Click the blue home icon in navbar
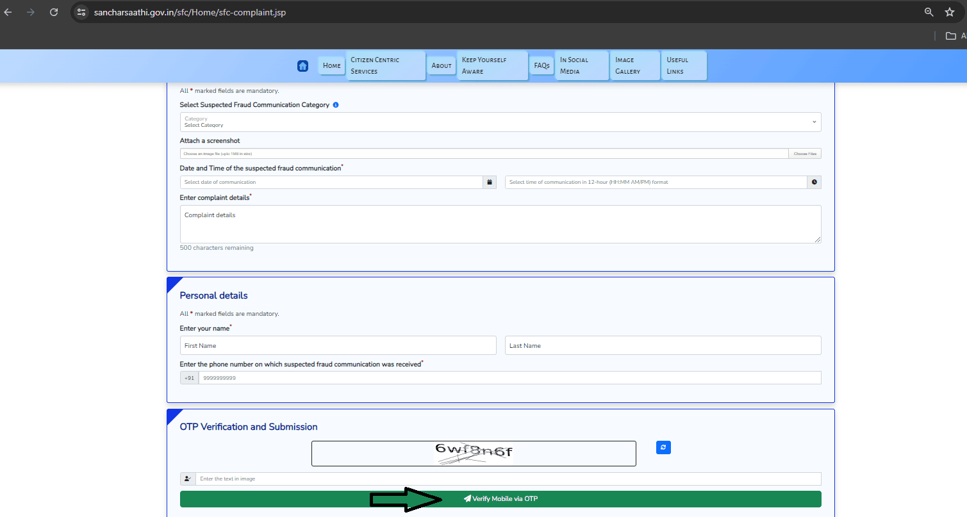967x517 pixels. [302, 66]
